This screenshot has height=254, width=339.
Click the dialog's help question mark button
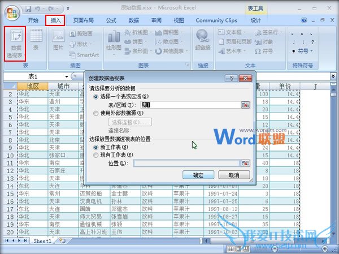231,78
